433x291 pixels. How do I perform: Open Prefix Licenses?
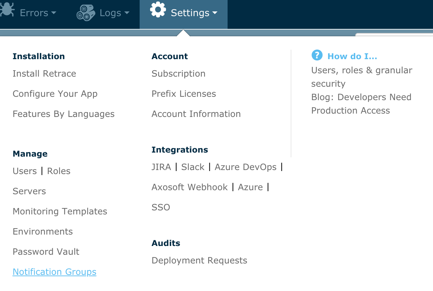click(184, 94)
